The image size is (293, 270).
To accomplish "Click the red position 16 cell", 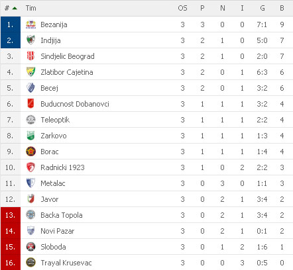I will tap(11, 263).
